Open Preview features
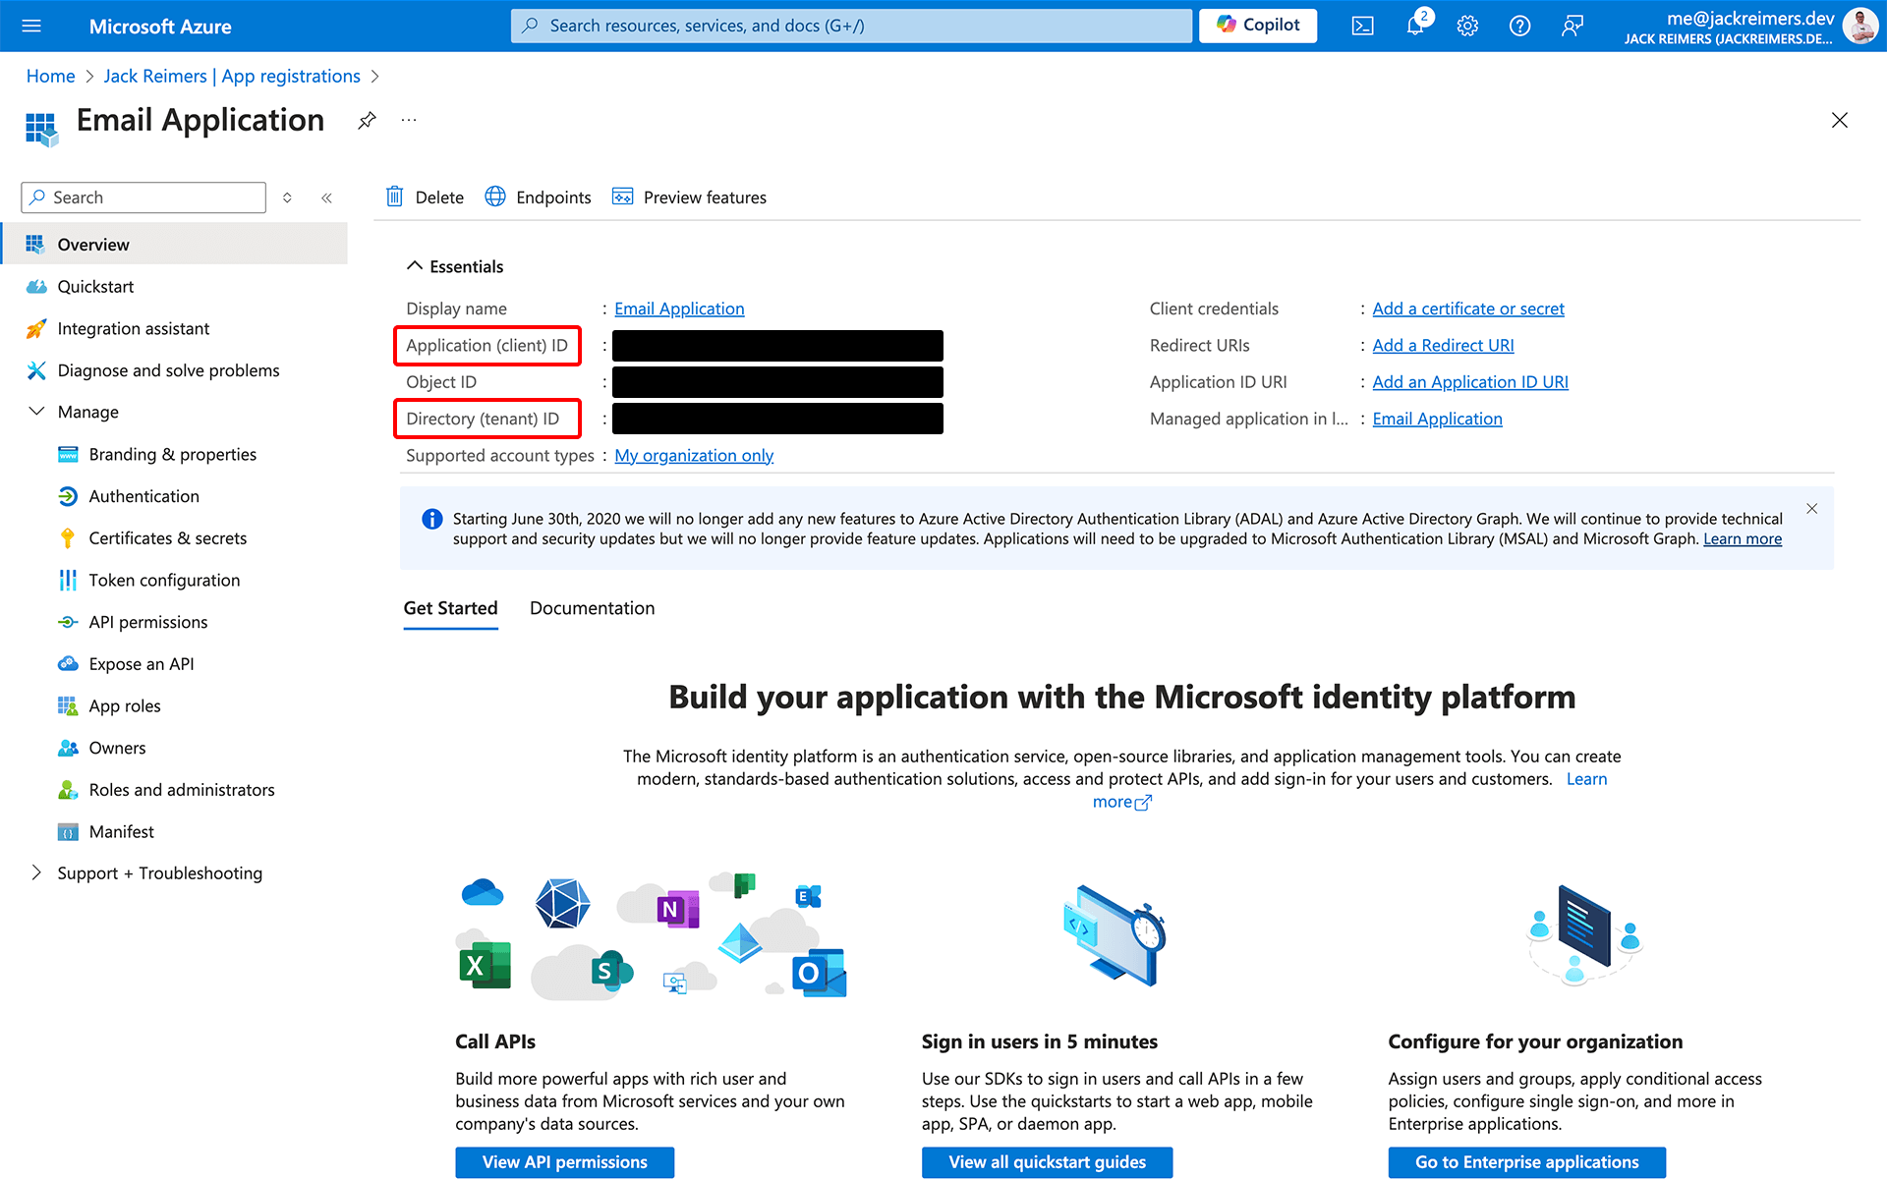 (x=689, y=196)
